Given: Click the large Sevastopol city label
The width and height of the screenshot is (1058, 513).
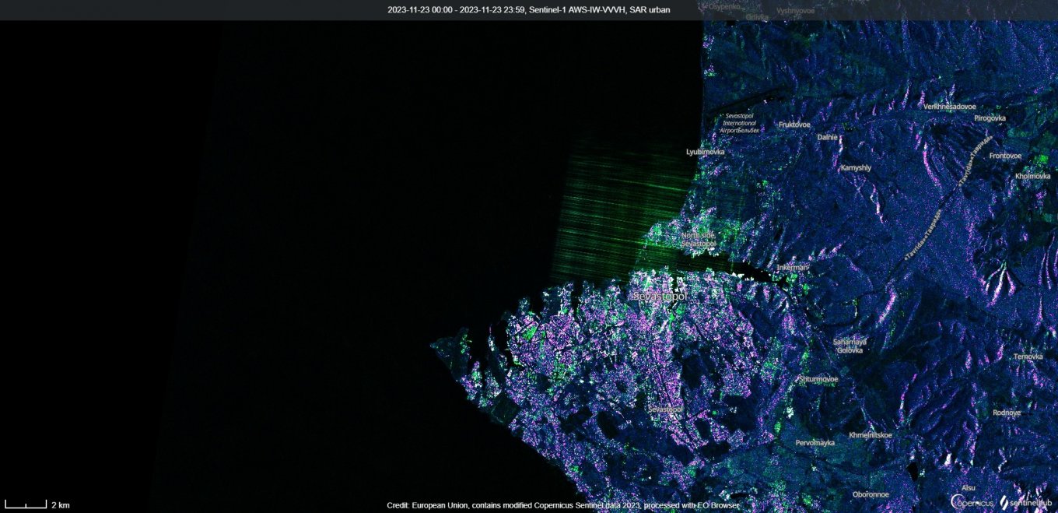Looking at the screenshot, I should tap(660, 297).
